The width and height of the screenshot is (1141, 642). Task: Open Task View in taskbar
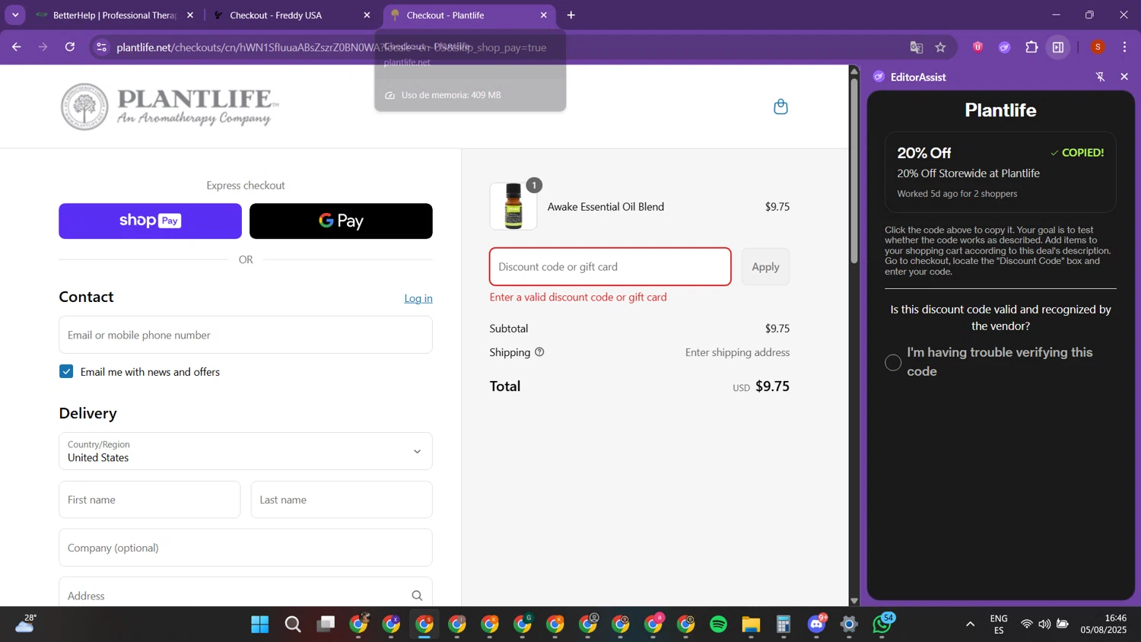click(x=326, y=625)
